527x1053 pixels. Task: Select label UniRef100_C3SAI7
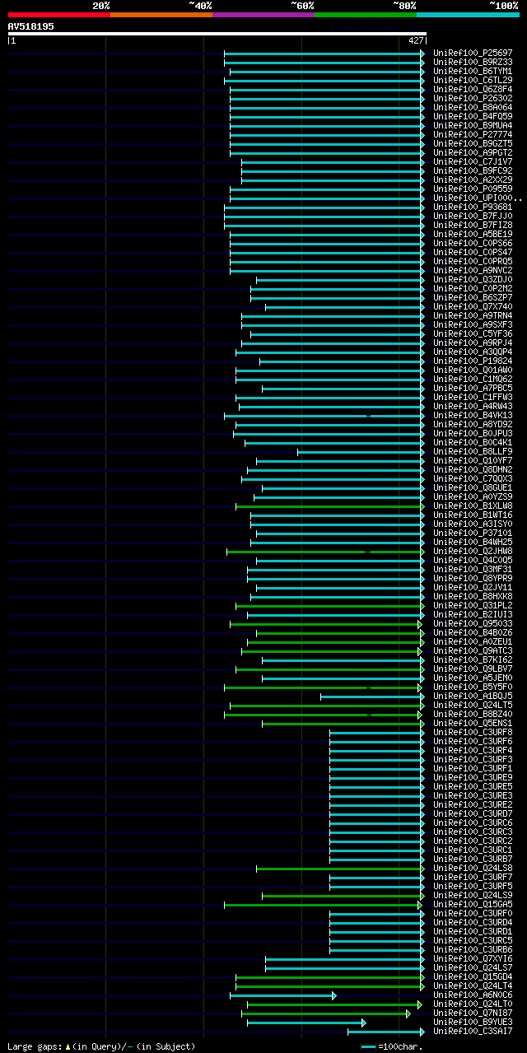pyautogui.click(x=473, y=1031)
